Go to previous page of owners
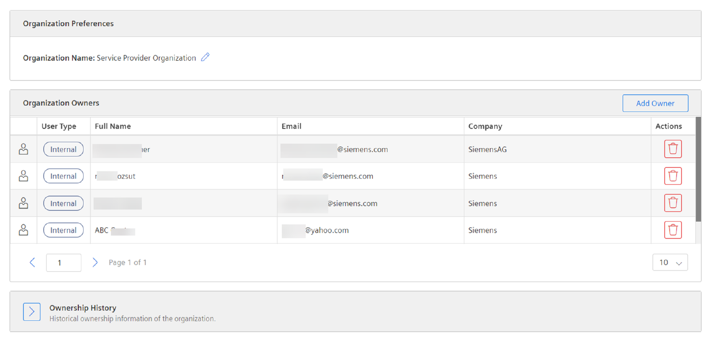 point(32,263)
